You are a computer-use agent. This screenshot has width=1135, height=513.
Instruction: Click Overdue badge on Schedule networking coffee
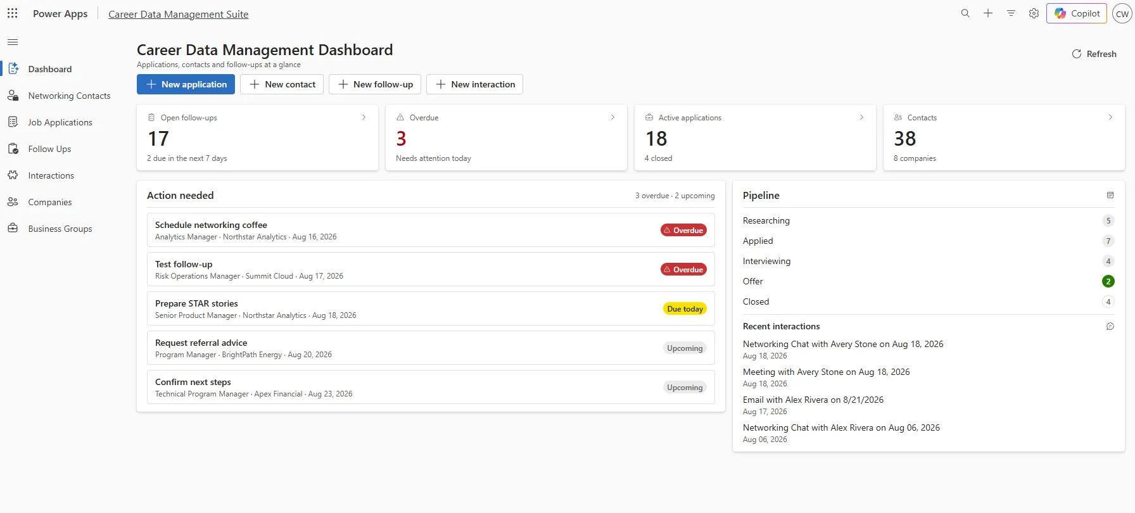[683, 230]
